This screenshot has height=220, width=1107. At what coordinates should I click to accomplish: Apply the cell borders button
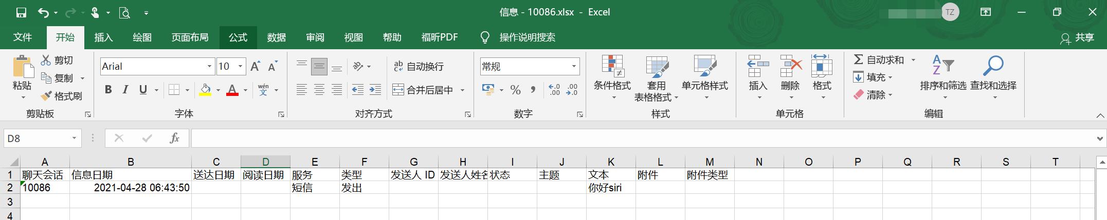pos(174,90)
